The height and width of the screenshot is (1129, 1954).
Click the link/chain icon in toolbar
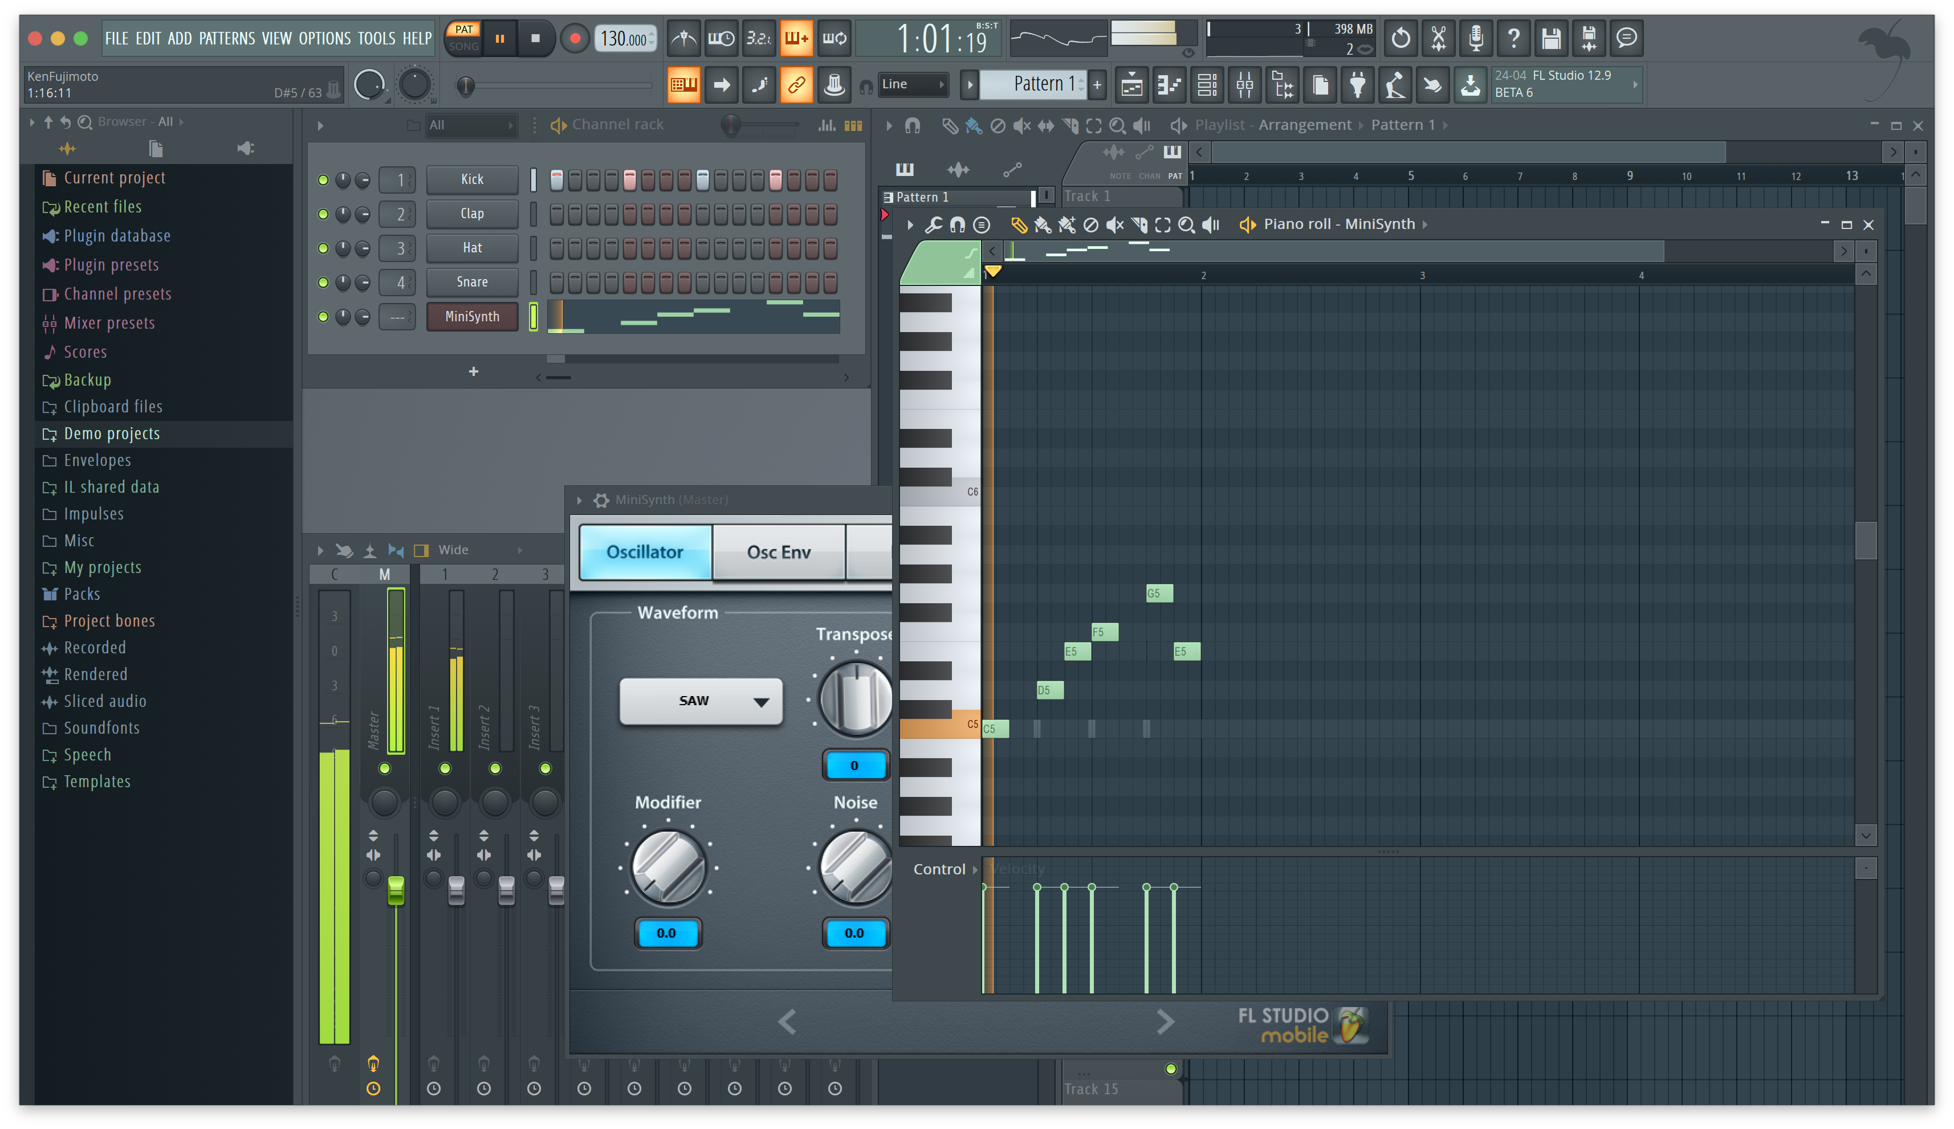click(796, 84)
